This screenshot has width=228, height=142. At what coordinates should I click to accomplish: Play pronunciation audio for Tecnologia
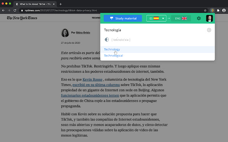[x=106, y=40]
